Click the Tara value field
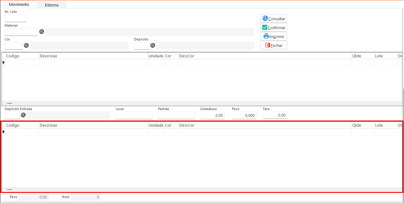Screen dimensions: 404x203 point(275,115)
